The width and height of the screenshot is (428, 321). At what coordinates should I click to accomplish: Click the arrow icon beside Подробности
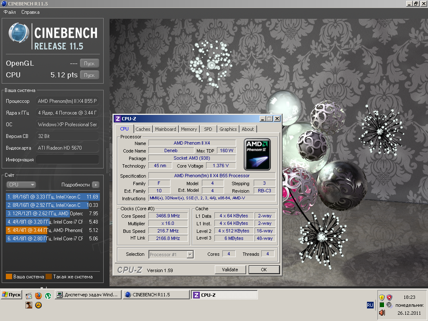point(96,185)
